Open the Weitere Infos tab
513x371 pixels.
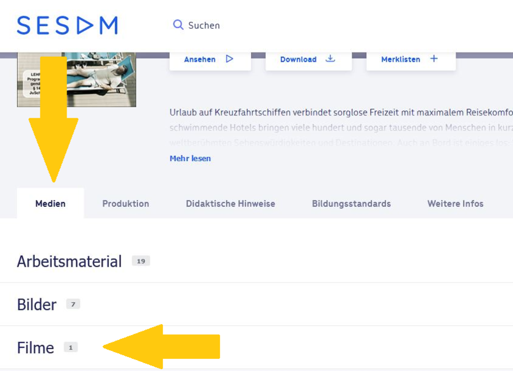coord(455,203)
